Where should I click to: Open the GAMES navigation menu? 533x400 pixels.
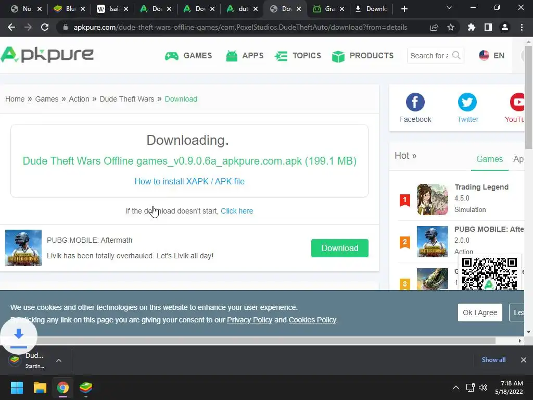188,55
